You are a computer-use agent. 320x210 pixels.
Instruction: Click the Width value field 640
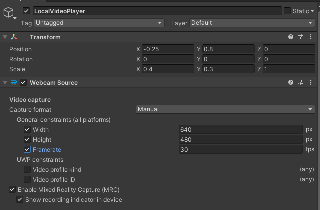(240, 129)
